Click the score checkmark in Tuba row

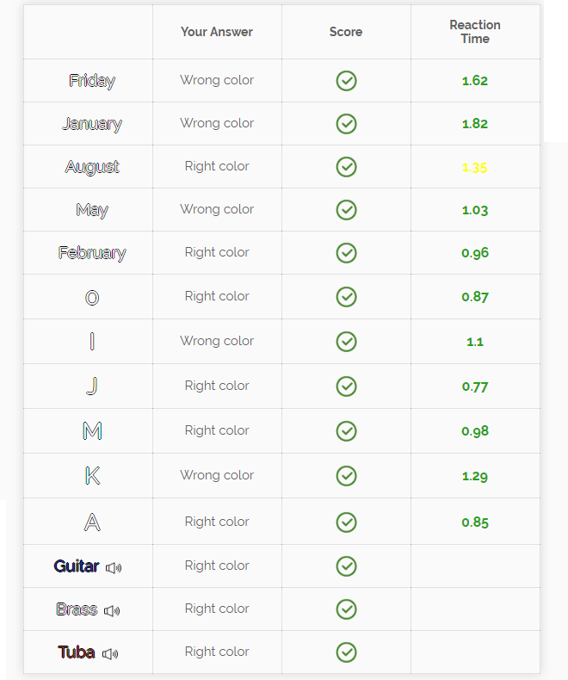(346, 652)
